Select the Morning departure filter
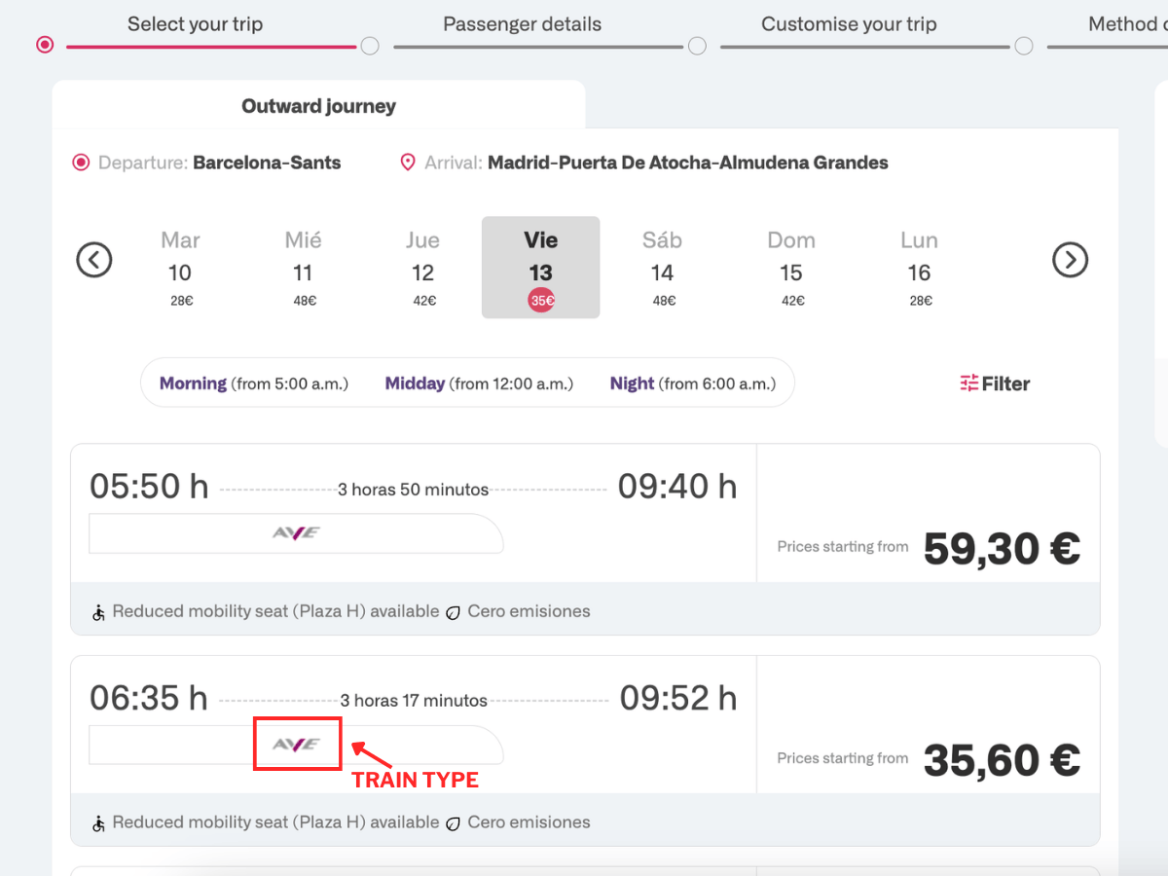1168x876 pixels. click(193, 383)
